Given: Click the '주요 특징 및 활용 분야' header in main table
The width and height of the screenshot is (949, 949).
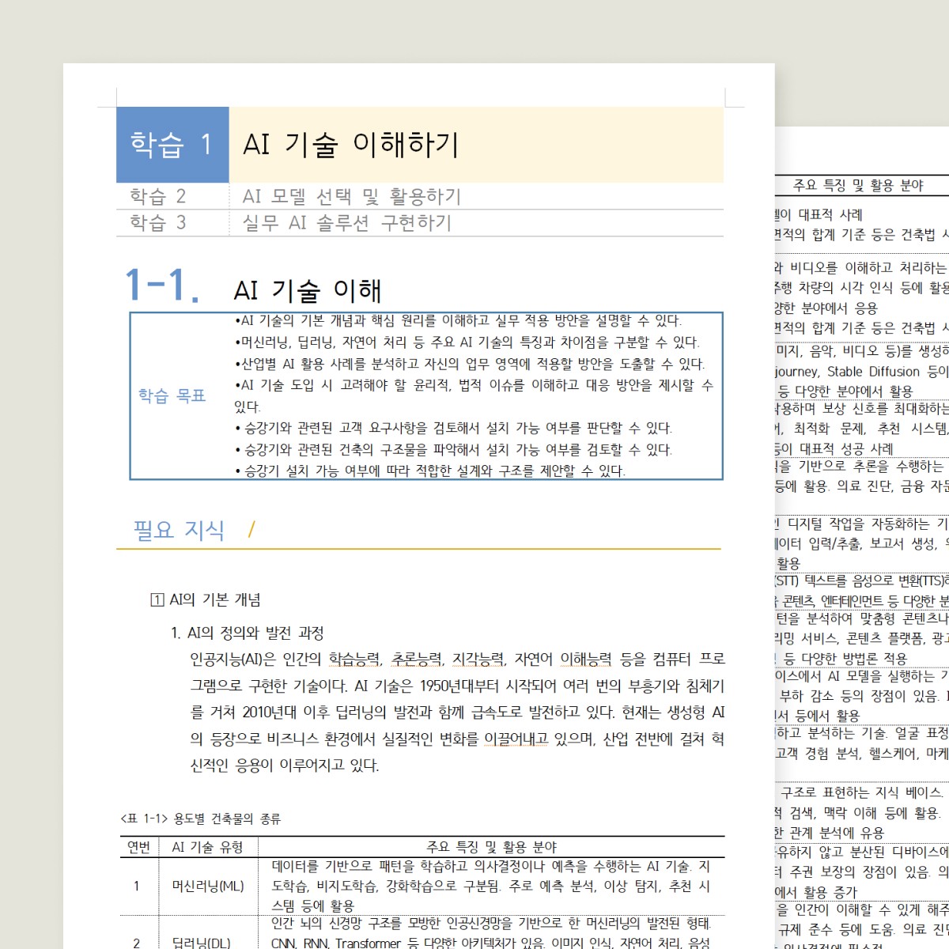Looking at the screenshot, I should [492, 847].
